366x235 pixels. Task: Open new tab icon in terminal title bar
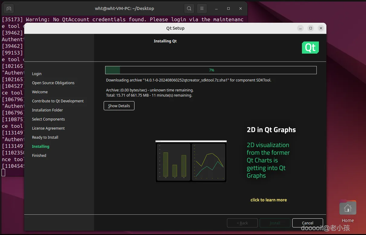[8, 8]
